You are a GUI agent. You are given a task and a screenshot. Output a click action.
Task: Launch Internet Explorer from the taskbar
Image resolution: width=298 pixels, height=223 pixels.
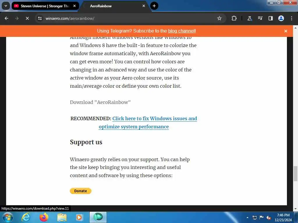pyautogui.click(x=26, y=217)
